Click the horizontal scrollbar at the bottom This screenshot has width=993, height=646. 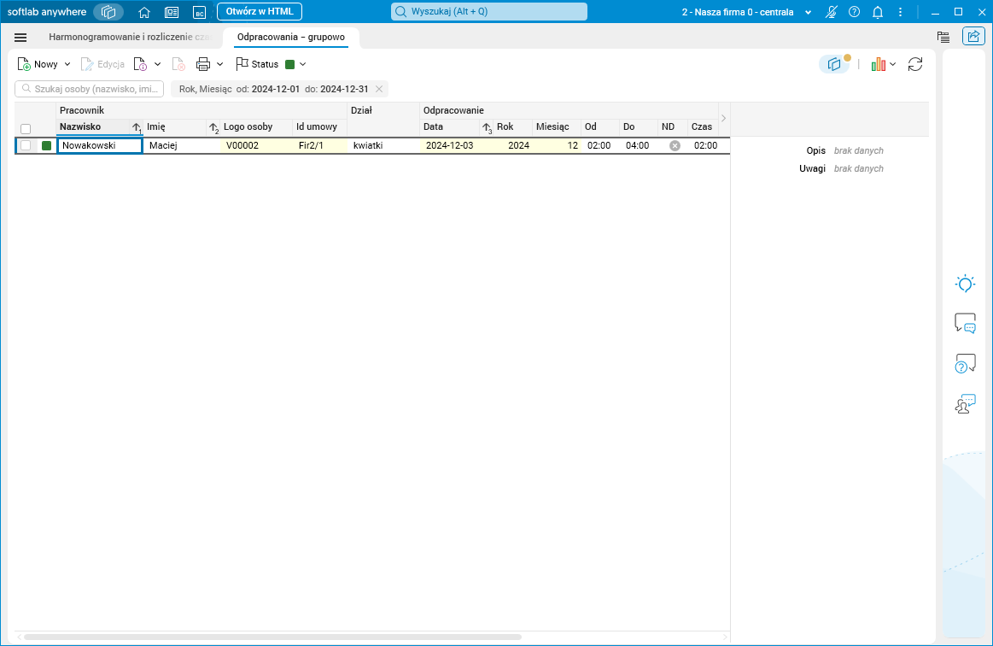272,637
